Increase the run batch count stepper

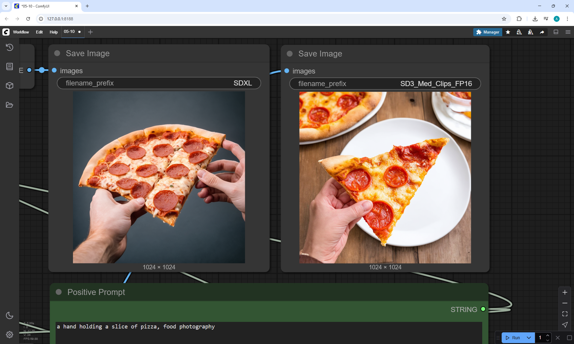(x=547, y=335)
